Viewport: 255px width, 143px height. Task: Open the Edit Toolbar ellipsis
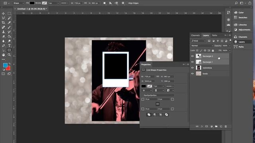(x=3, y=59)
